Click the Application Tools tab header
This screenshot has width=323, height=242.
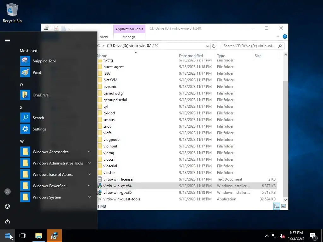[129, 29]
